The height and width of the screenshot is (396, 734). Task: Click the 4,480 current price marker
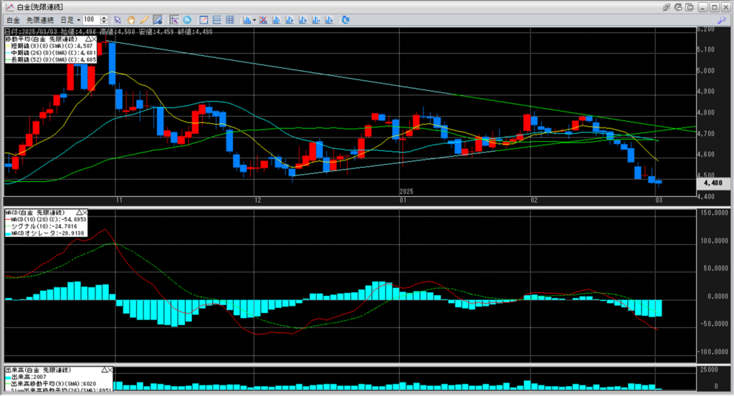[x=712, y=183]
